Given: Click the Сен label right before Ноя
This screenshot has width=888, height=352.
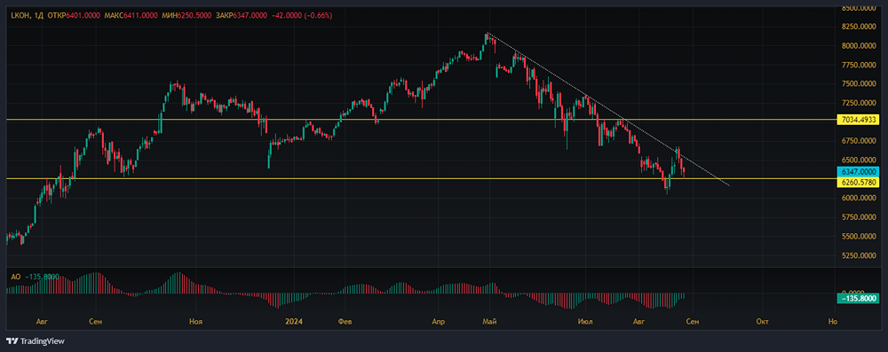Looking at the screenshot, I should click(96, 322).
